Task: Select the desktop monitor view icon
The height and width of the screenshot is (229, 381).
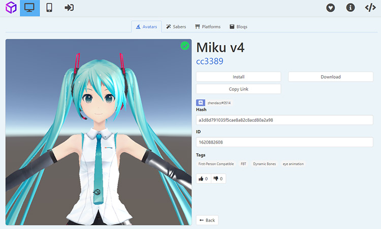Action: coord(29,8)
